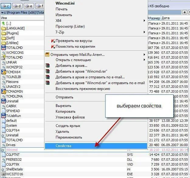The height and width of the screenshot is (178, 190).
Task: Click the asterisk favorites button
Action: pyautogui.click(x=185, y=12)
